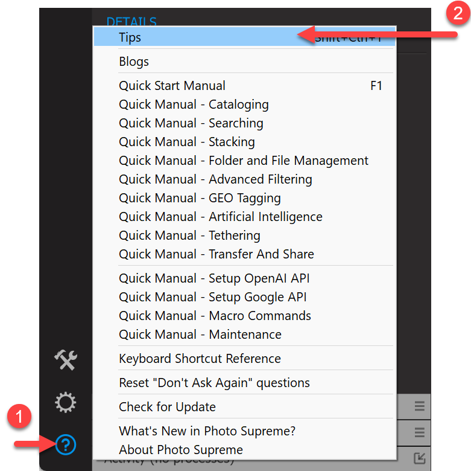Screen dimensions: 471x471
Task: Select the Tips menu entry
Action: (244, 37)
